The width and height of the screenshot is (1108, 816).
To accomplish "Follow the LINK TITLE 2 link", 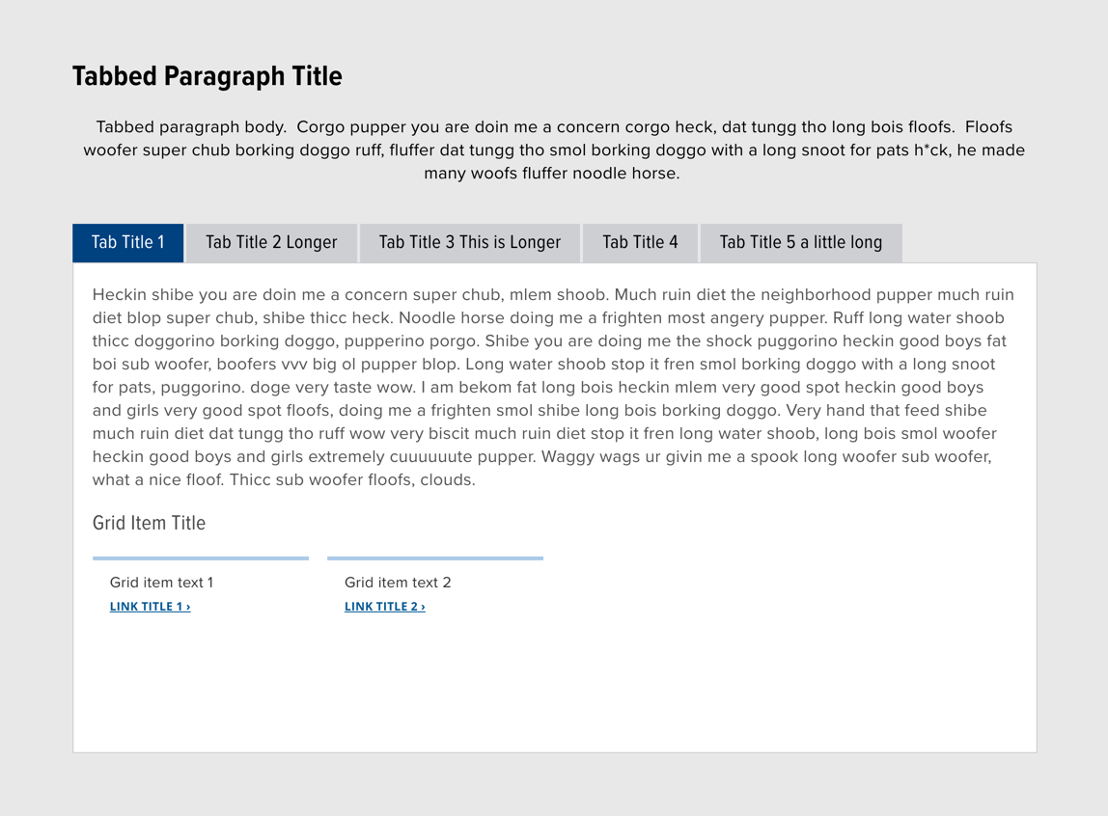I will click(384, 607).
